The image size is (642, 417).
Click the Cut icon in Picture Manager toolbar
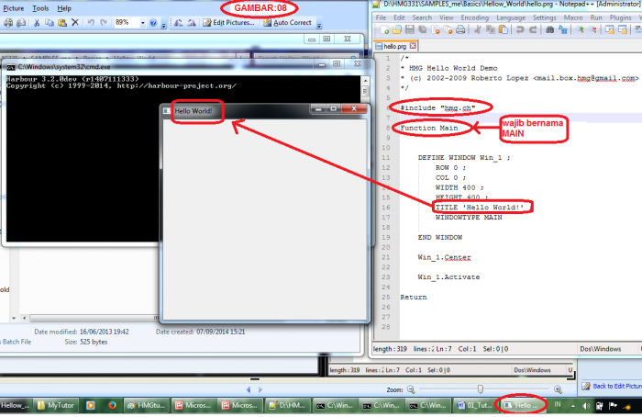[x=37, y=23]
